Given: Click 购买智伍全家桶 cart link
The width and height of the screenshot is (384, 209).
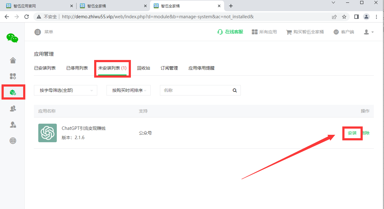Looking at the screenshot, I should point(305,32).
